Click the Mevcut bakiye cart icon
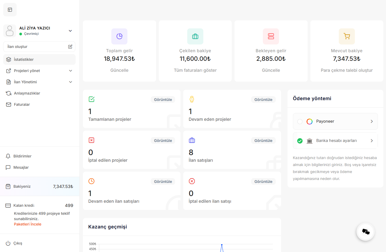Image resolution: width=386 pixels, height=252 pixels. pos(347,36)
